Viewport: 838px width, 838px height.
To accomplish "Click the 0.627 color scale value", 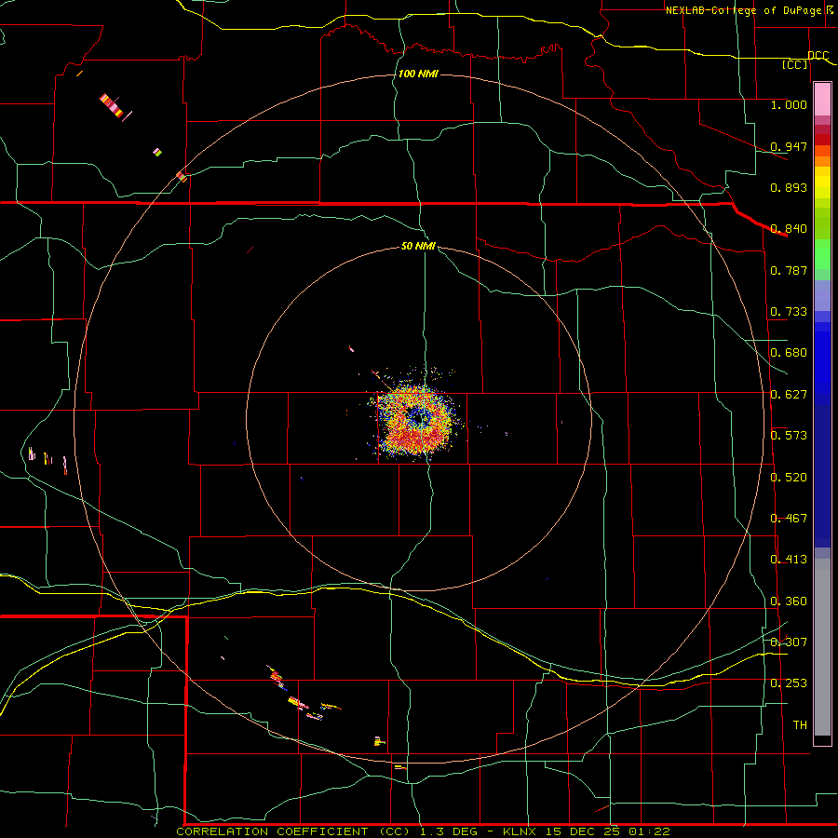I will point(789,395).
